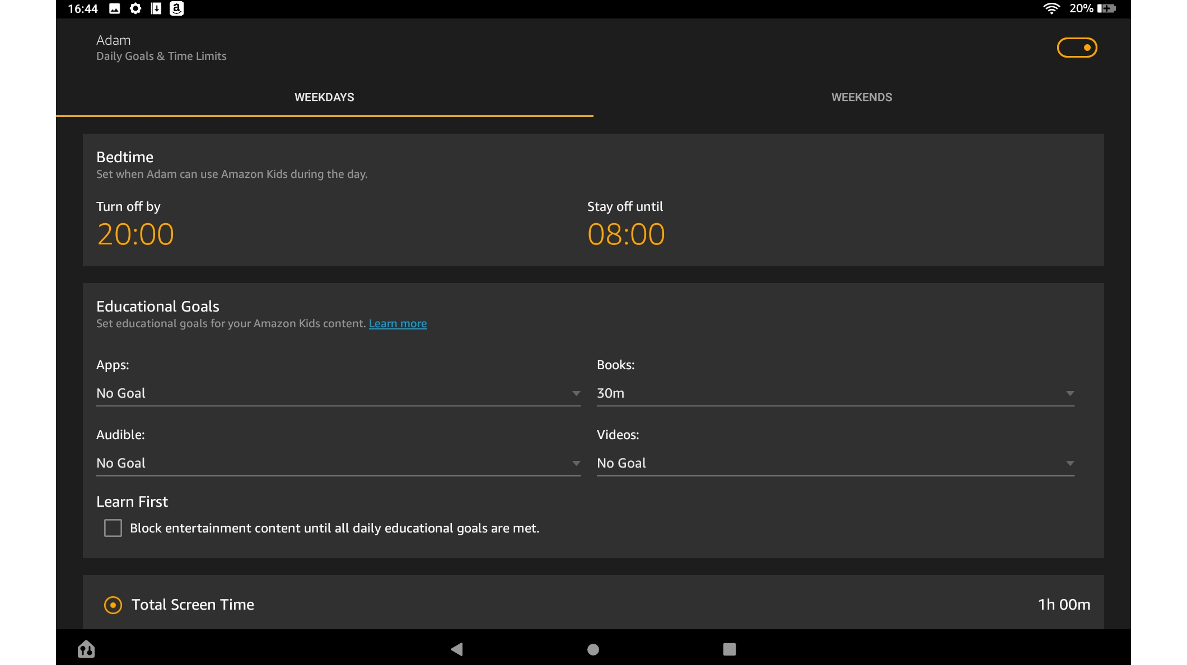Open the Videos goal dropdown
Screen dimensions: 1187x665
tap(835, 463)
